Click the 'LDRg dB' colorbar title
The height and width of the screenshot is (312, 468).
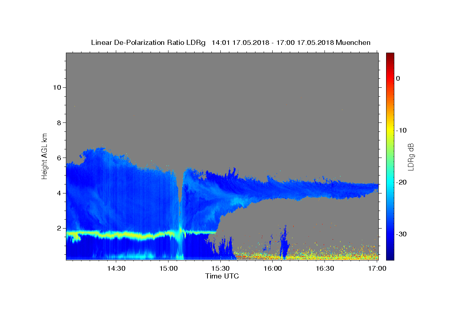click(411, 156)
